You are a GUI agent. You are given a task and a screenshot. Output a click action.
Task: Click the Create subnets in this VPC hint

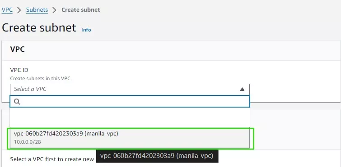(x=41, y=78)
